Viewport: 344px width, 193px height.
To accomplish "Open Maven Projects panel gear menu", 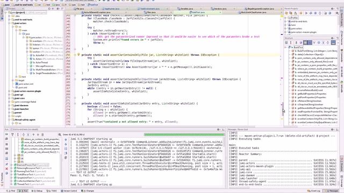I will (x=332, y=9).
